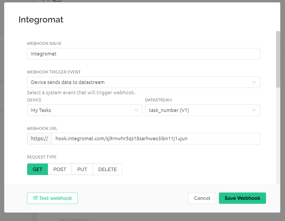Select the PUT request type
Screen dimensions: 285x221
(x=82, y=169)
